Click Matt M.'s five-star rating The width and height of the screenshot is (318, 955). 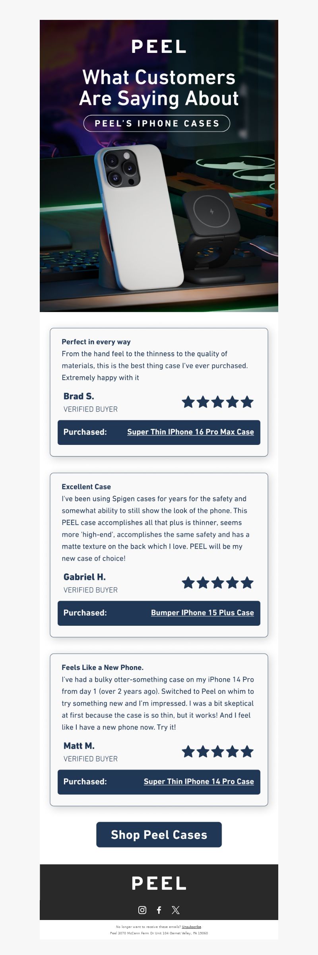(x=218, y=752)
